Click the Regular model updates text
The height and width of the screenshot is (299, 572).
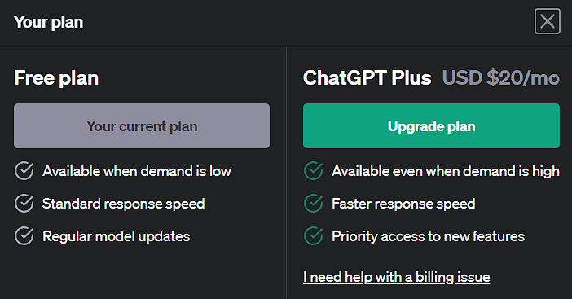[116, 236]
